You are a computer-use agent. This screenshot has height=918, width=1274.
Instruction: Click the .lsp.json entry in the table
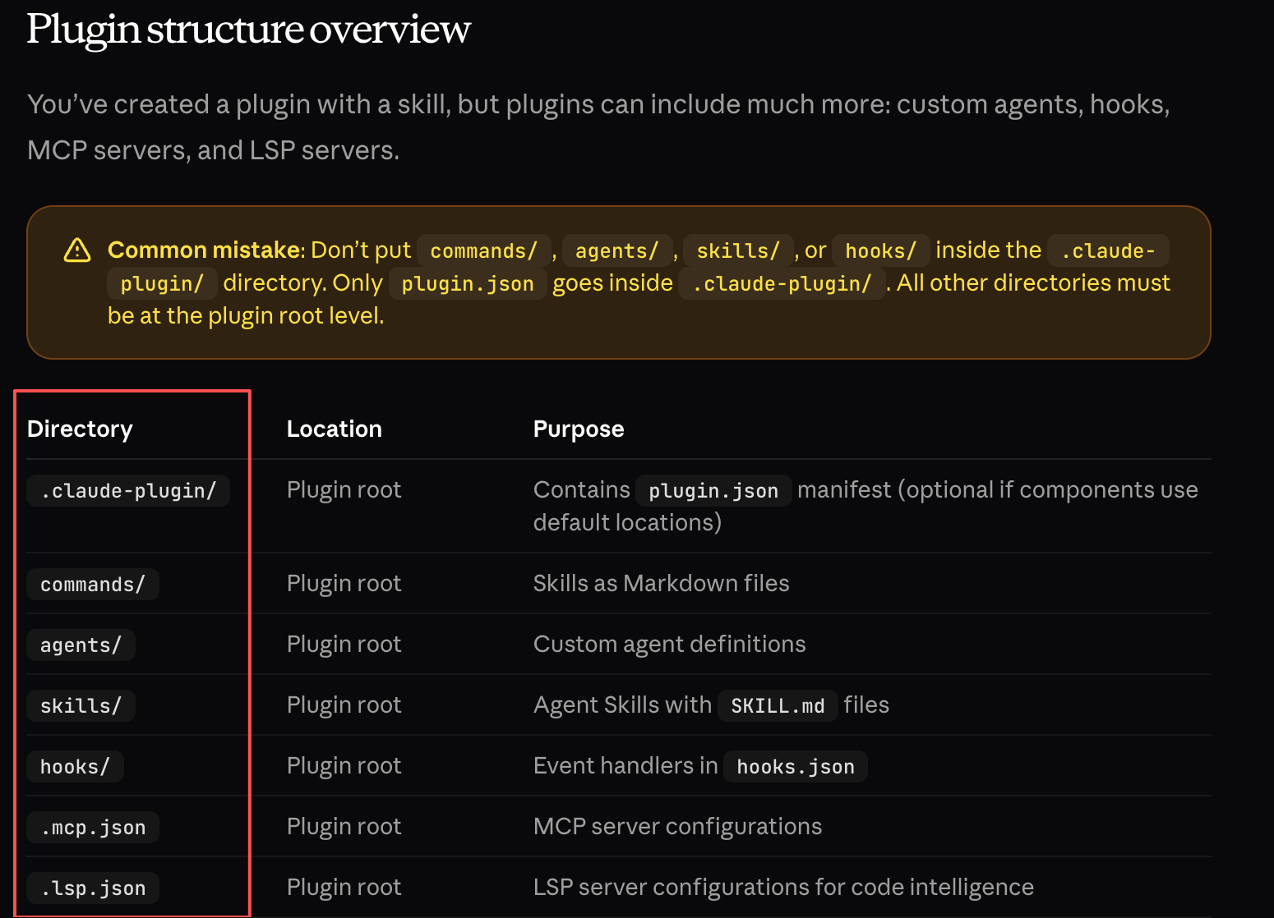[x=93, y=888]
